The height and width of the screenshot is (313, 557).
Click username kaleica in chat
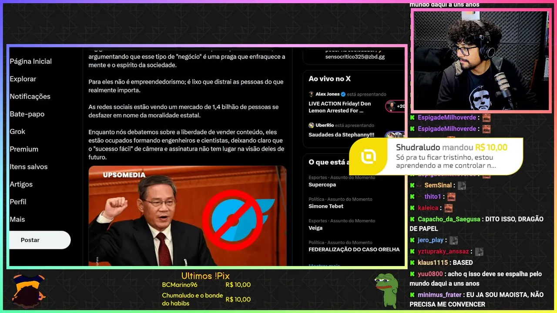428,208
